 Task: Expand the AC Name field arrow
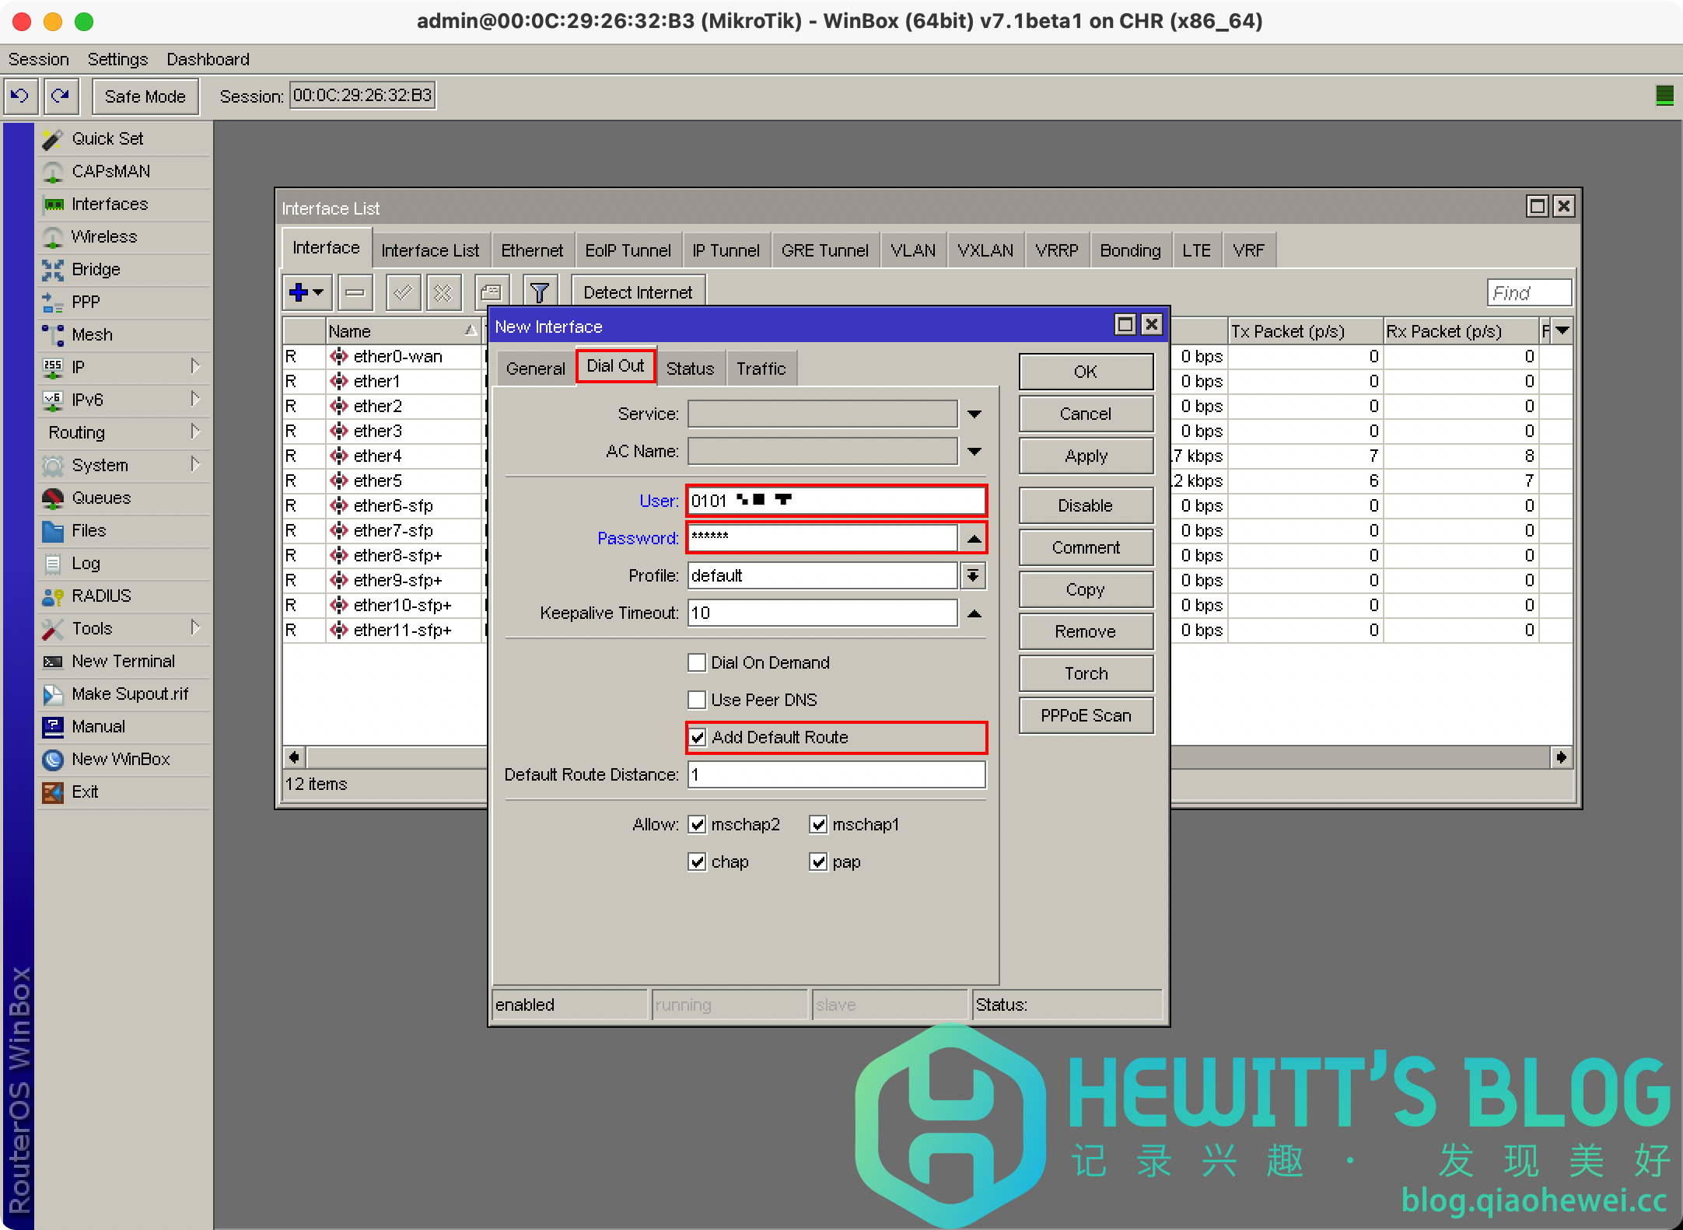974,452
